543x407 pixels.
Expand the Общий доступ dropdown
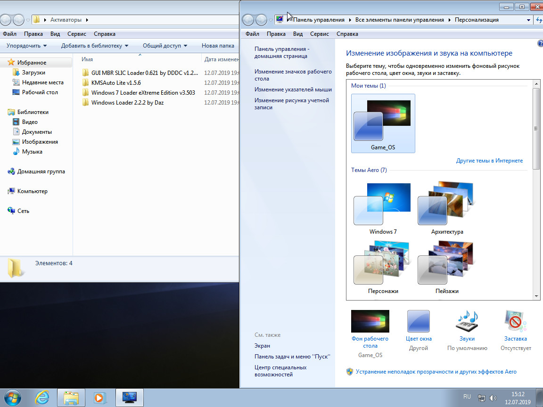click(165, 46)
